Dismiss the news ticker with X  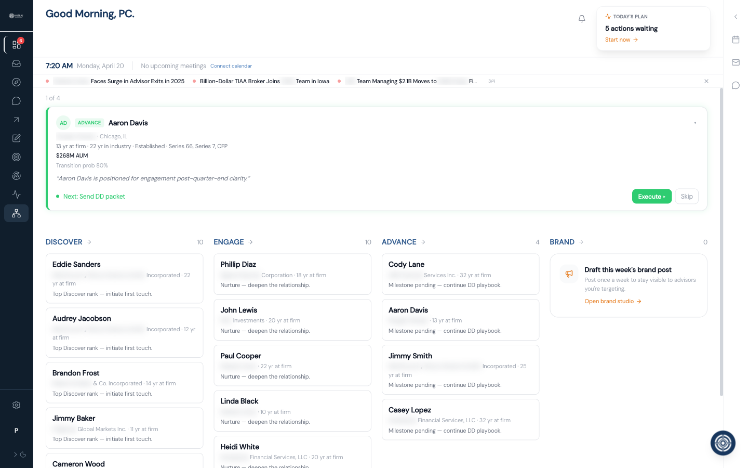click(x=706, y=81)
